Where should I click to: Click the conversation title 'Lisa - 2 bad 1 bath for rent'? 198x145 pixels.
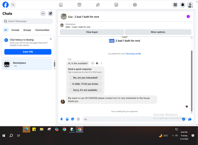click(84, 17)
